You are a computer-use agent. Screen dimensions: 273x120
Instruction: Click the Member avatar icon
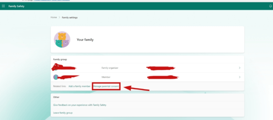pyautogui.click(x=56, y=77)
